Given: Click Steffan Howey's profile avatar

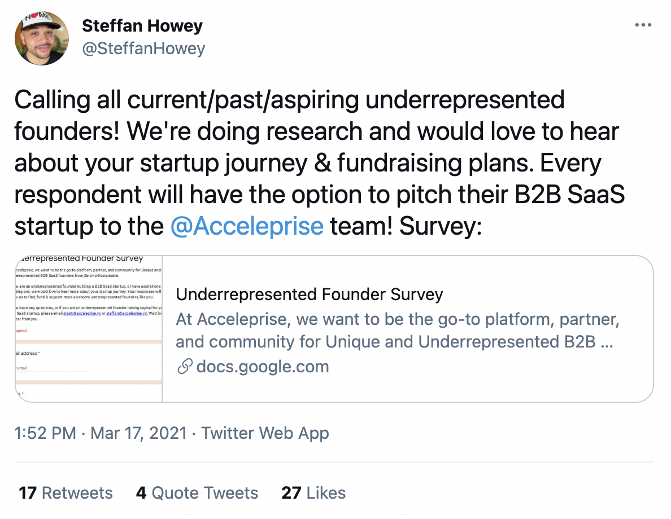Looking at the screenshot, I should tap(42, 38).
